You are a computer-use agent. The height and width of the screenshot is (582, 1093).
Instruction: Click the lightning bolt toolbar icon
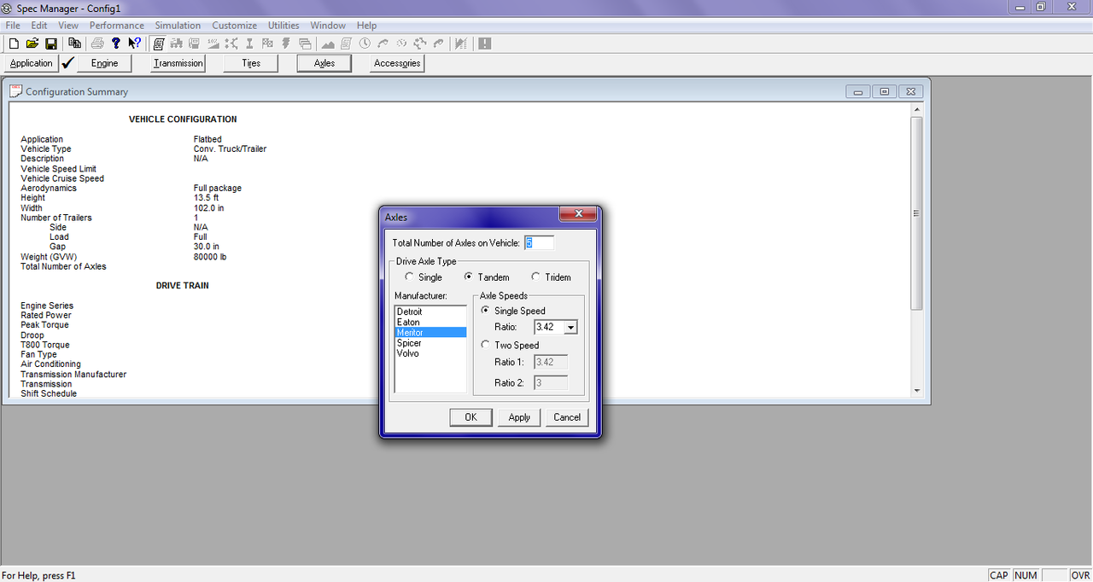(x=286, y=44)
